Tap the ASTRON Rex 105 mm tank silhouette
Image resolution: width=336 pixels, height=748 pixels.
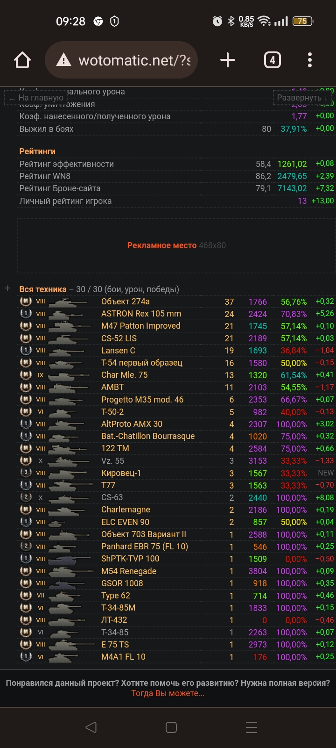(x=70, y=314)
